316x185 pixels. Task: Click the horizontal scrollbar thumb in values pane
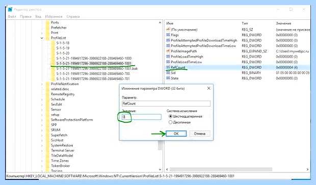pos(221,169)
